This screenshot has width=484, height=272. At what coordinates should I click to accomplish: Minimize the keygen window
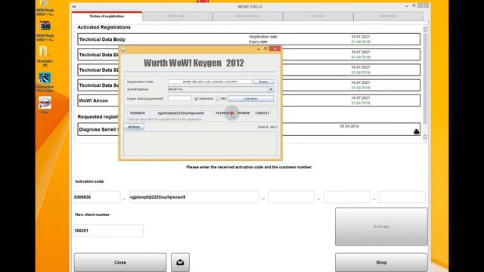click(x=259, y=49)
